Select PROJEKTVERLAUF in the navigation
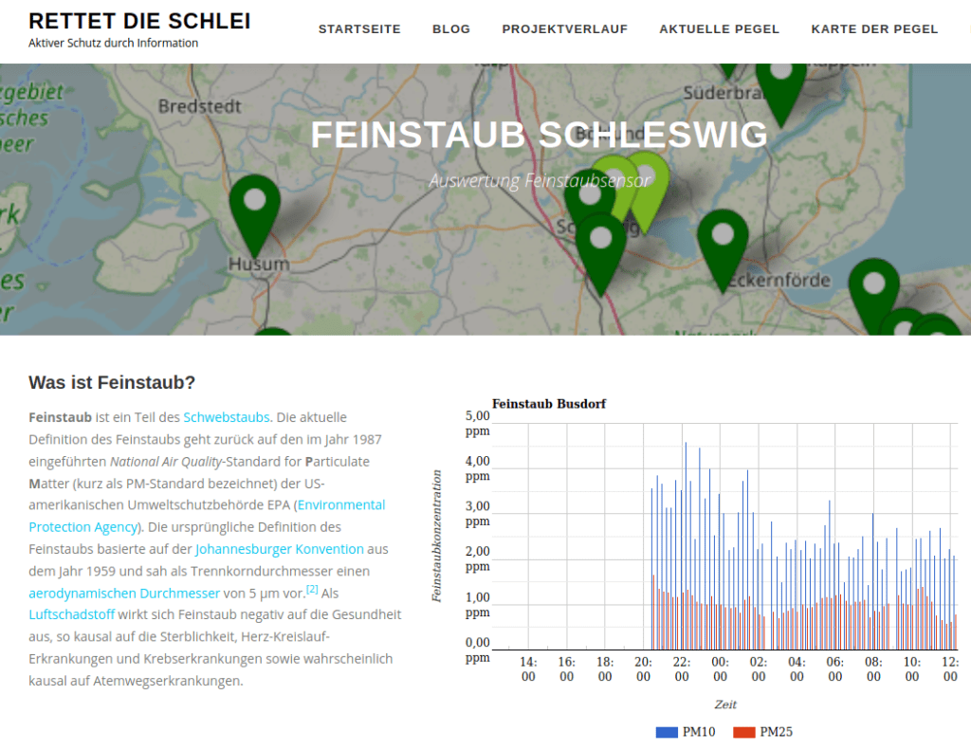The image size is (971, 750). coord(565,29)
